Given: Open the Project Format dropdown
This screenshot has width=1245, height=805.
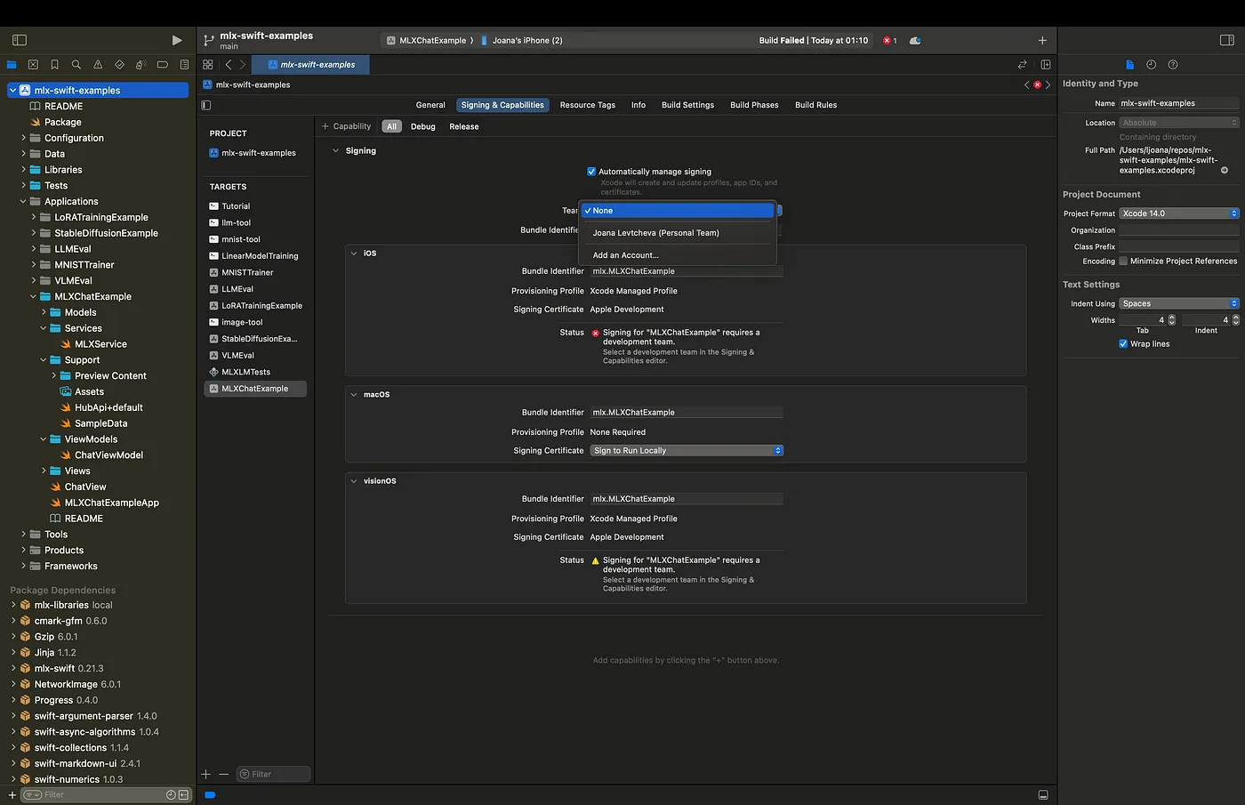Looking at the screenshot, I should (1178, 213).
